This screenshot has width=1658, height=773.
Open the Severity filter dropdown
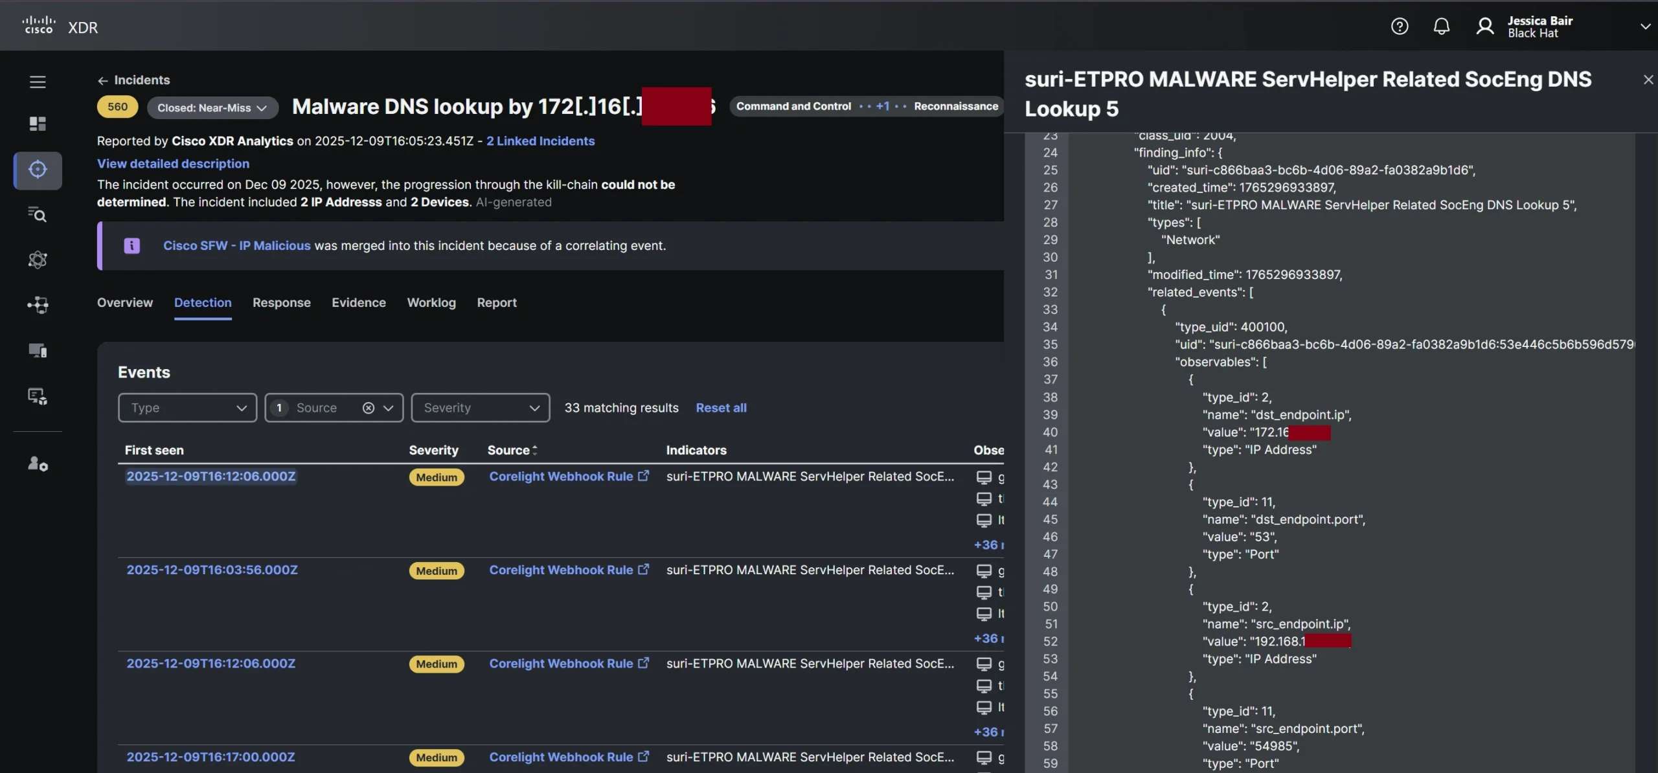(481, 408)
